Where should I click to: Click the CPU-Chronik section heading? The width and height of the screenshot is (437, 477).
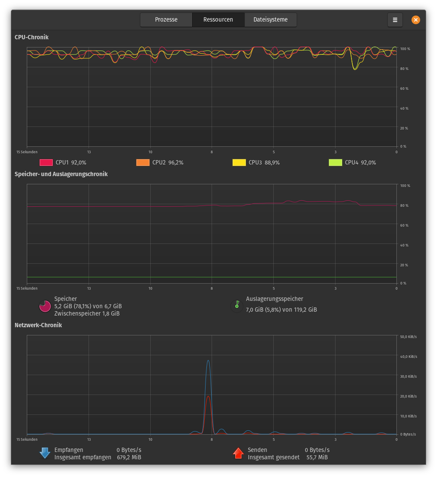point(32,37)
